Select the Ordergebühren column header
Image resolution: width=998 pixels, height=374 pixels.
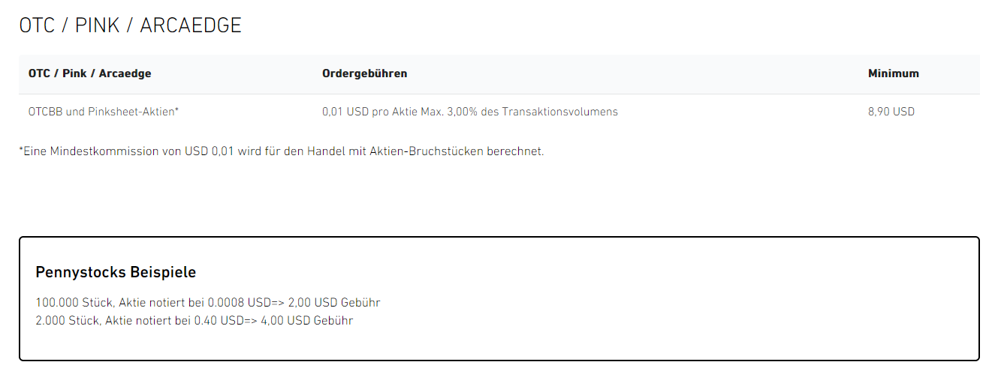tap(364, 73)
